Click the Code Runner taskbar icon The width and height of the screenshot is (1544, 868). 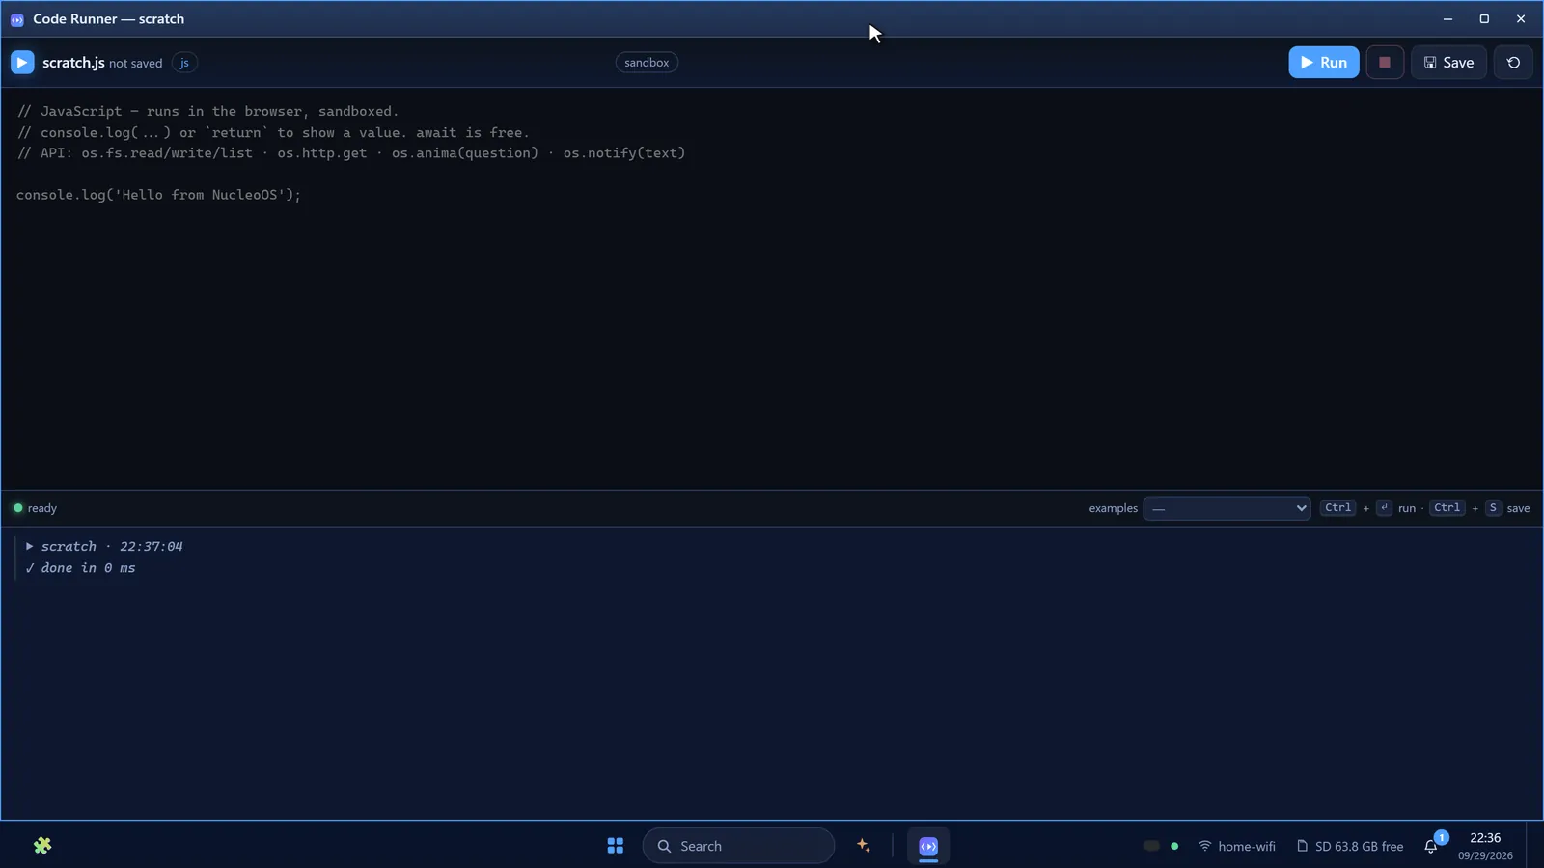coord(928,846)
